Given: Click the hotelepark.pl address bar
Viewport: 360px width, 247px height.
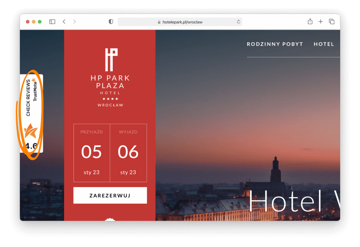Looking at the screenshot, I should tap(180, 22).
